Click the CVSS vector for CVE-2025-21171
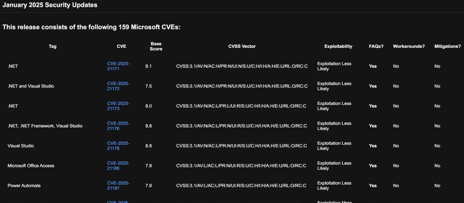Viewport: 464px width, 203px height. click(x=242, y=66)
